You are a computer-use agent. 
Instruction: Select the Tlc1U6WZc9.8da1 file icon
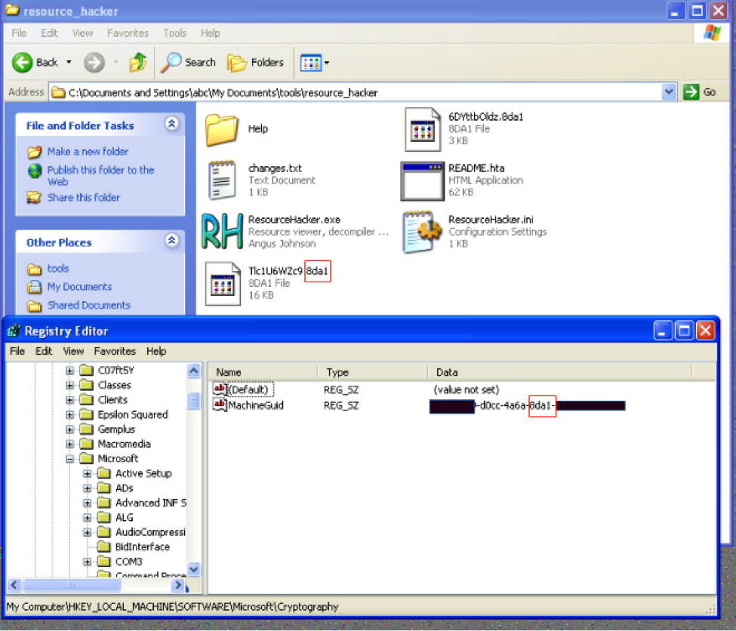coord(222,283)
